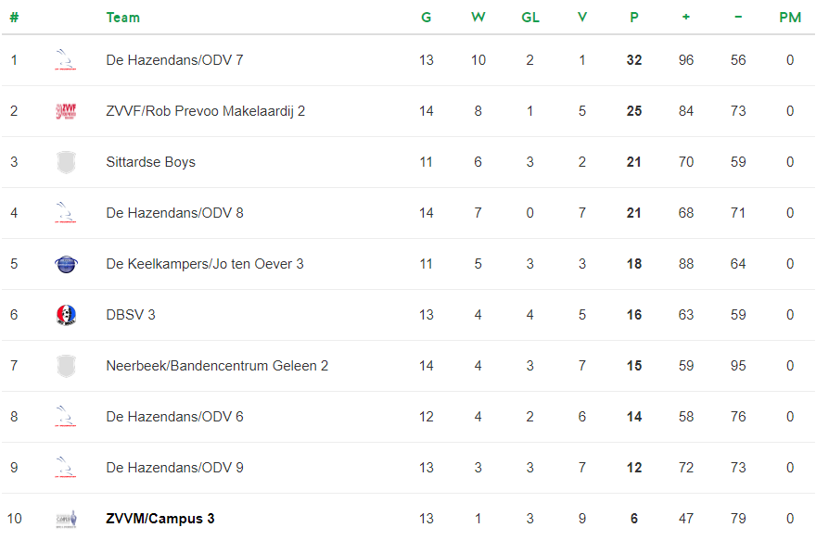The width and height of the screenshot is (816, 540).
Task: Select the Sittardse Boys team name
Action: click(x=150, y=162)
